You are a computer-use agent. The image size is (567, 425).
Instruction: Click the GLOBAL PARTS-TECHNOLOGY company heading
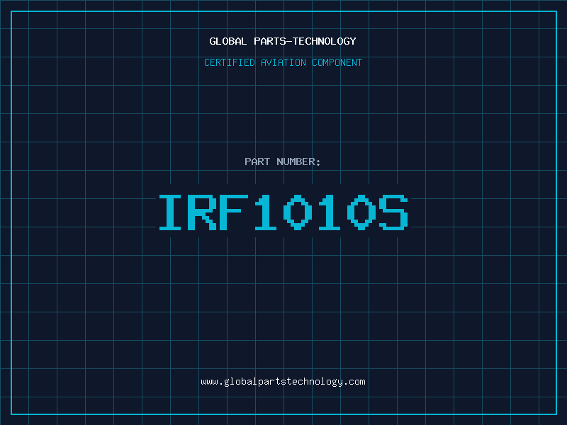pos(283,41)
